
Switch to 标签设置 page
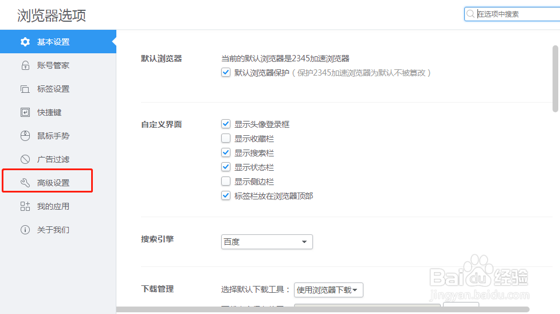pyautogui.click(x=58, y=89)
